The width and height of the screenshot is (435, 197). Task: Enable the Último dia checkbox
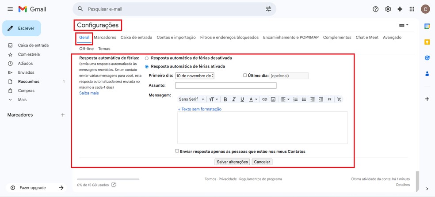coord(245,75)
